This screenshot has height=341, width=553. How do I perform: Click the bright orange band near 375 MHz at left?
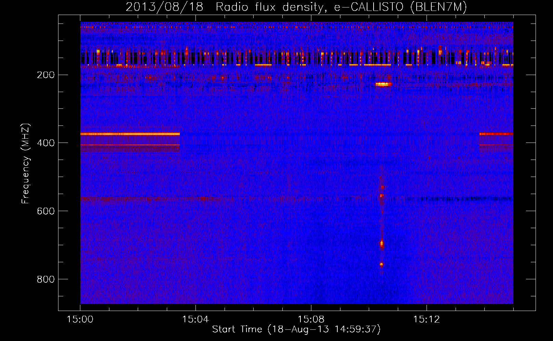pos(130,134)
